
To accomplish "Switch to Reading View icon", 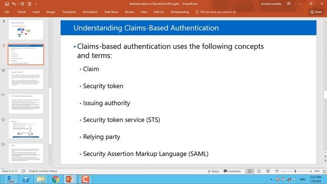I will (x=268, y=171).
